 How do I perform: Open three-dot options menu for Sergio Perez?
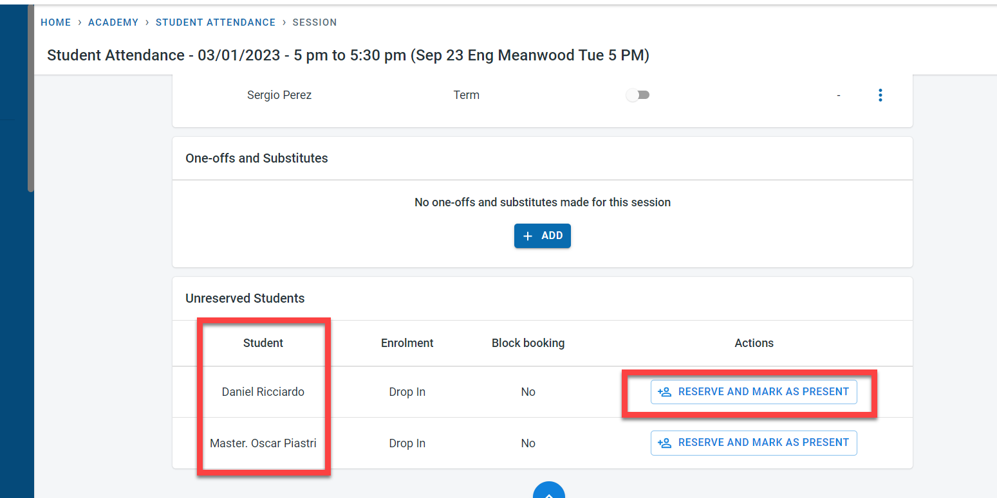(880, 95)
